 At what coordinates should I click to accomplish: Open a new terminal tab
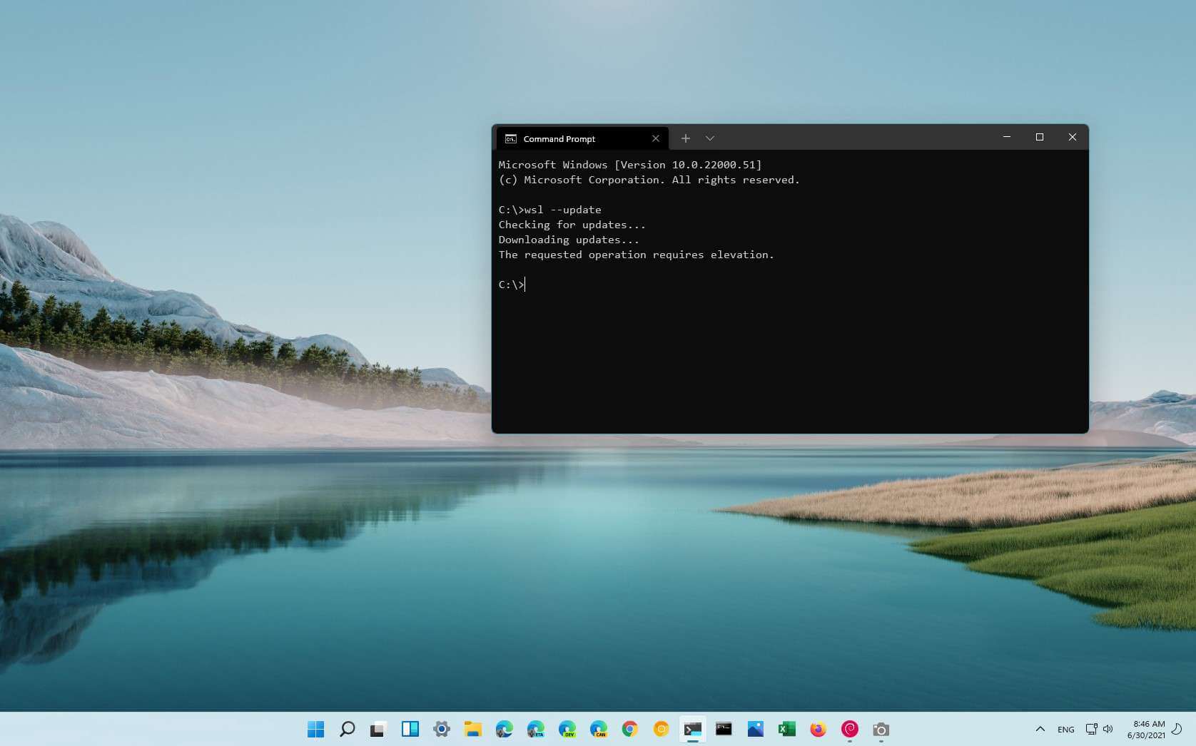coord(685,138)
